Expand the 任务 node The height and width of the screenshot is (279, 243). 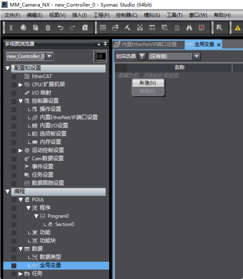(20, 274)
